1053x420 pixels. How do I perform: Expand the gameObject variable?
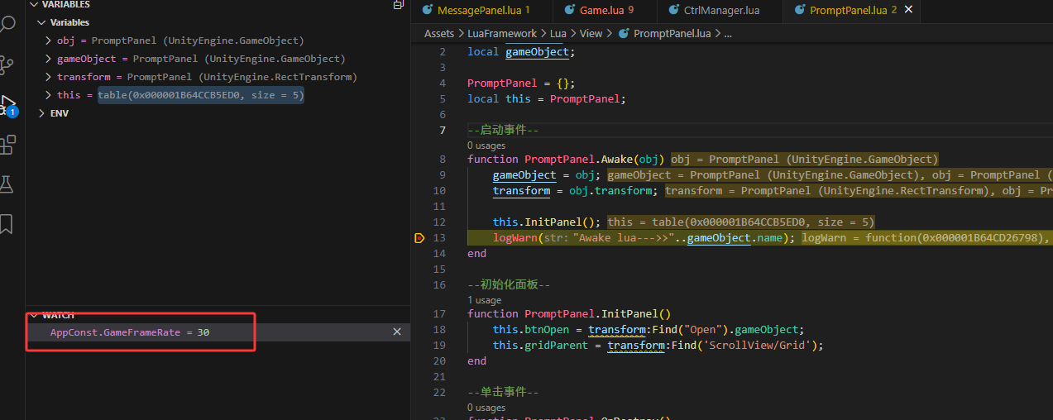48,59
